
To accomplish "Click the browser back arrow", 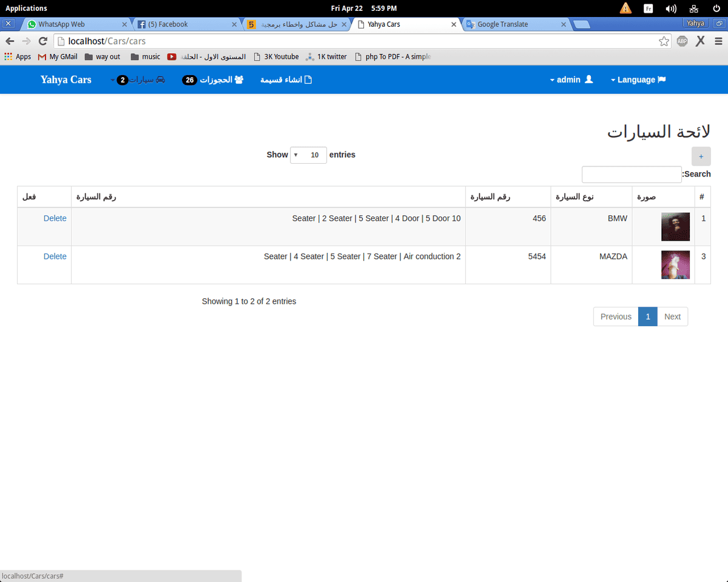I will pos(10,41).
